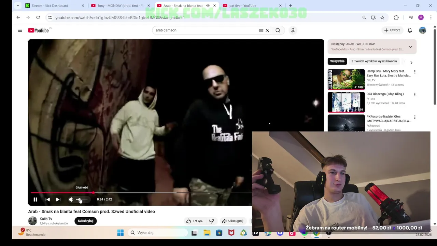
Task: Click the 0:34 / 2:42 time display
Action: [x=104, y=200]
